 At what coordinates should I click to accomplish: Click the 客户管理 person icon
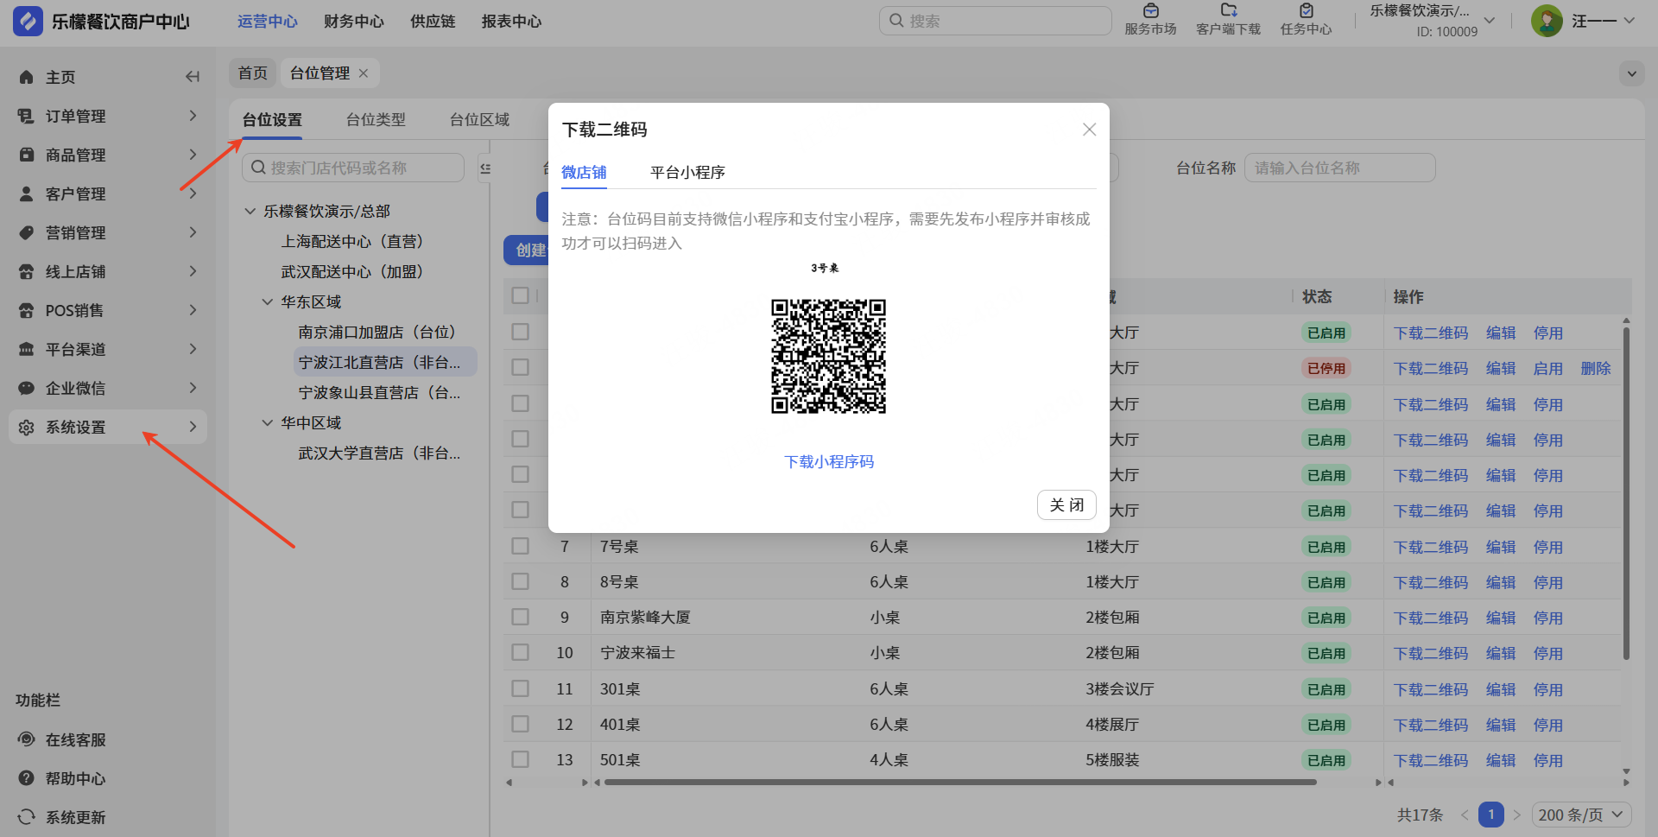(x=27, y=193)
